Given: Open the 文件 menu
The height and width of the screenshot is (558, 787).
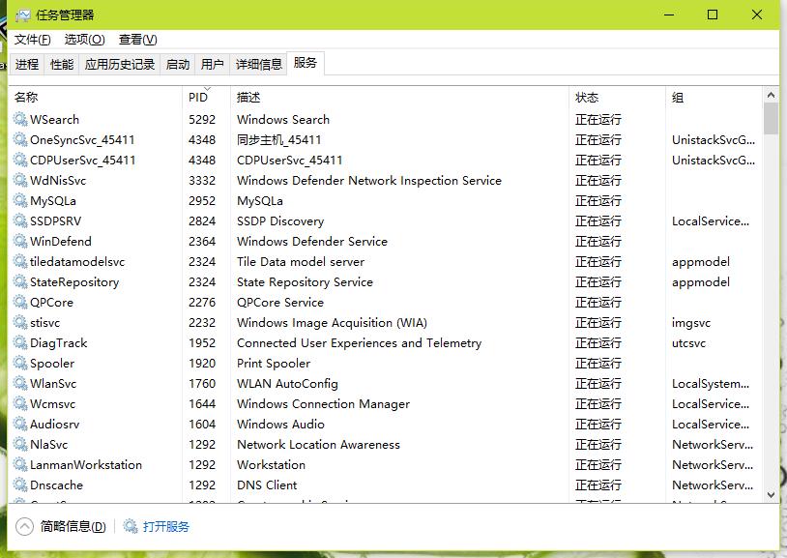Looking at the screenshot, I should click(32, 40).
